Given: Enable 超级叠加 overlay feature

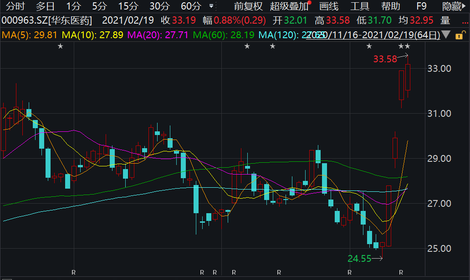Looking at the screenshot, I should pos(289,6).
